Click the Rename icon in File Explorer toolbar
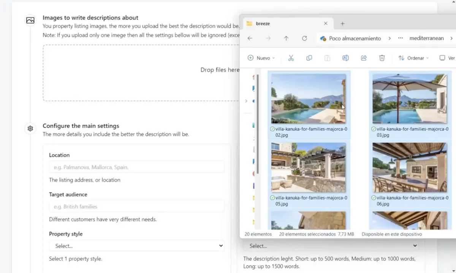Image resolution: width=456 pixels, height=273 pixels. (x=345, y=58)
